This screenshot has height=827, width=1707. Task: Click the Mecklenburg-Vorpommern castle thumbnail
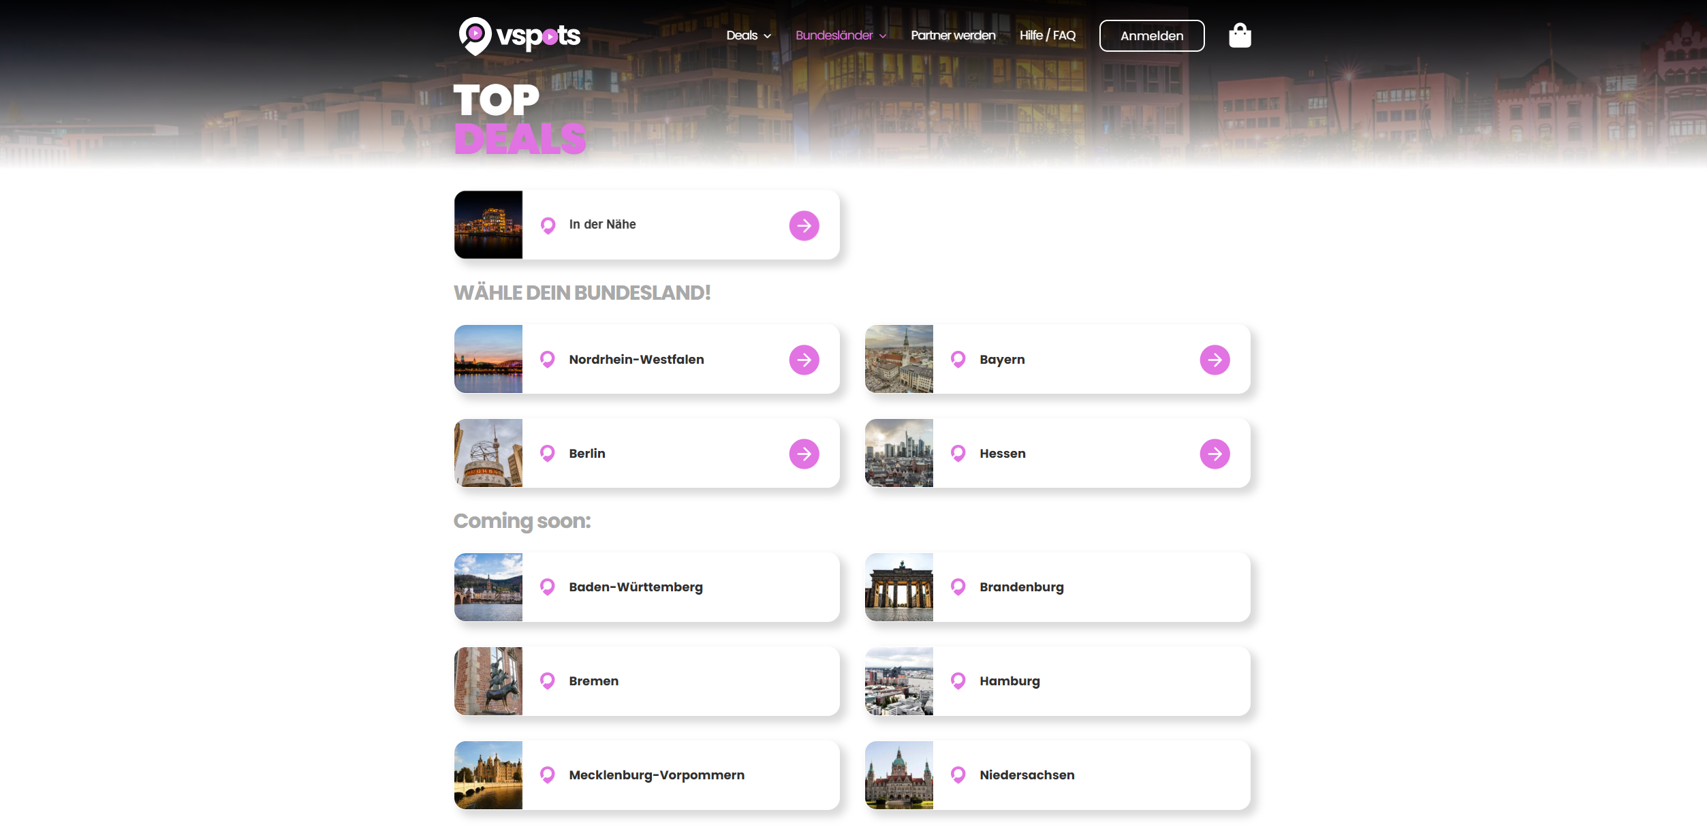point(487,775)
